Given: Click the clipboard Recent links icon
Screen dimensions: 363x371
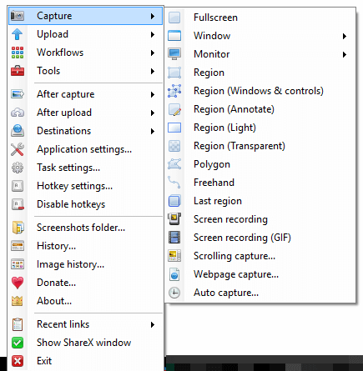Looking at the screenshot, I should (18, 324).
